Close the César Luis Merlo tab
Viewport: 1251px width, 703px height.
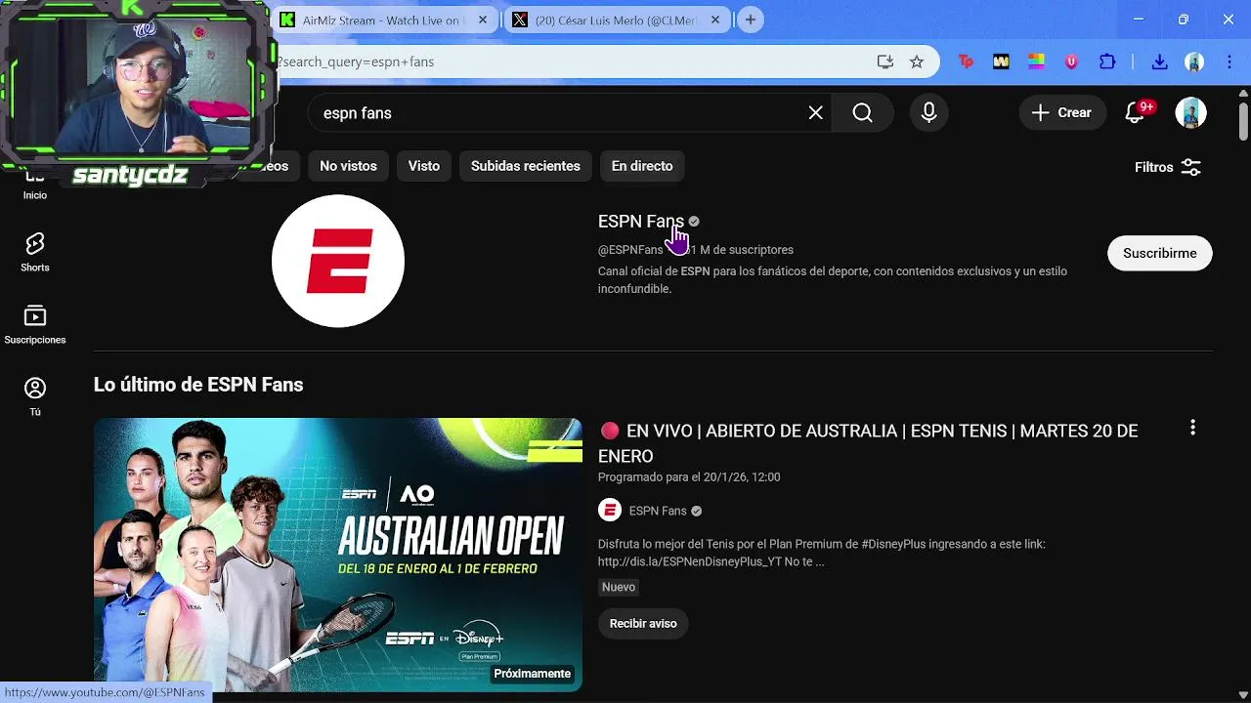[715, 20]
